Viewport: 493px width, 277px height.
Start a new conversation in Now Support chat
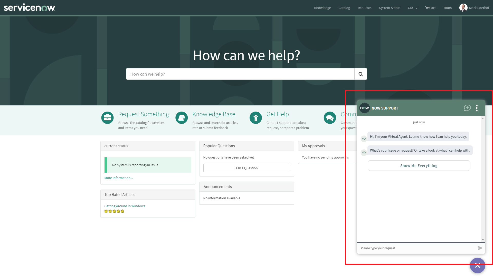[467, 108]
